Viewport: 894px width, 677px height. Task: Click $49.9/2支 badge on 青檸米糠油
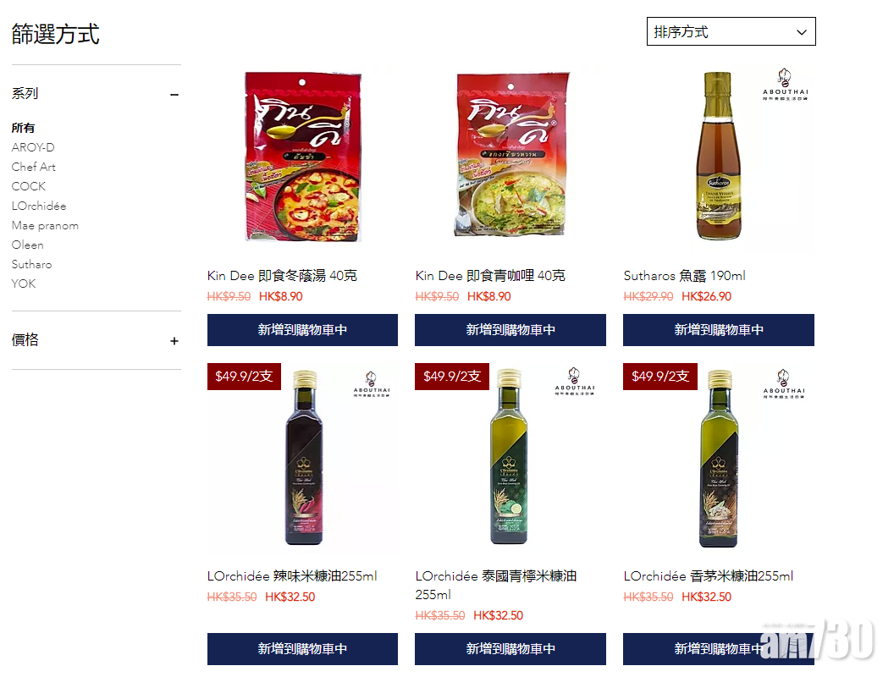[452, 377]
